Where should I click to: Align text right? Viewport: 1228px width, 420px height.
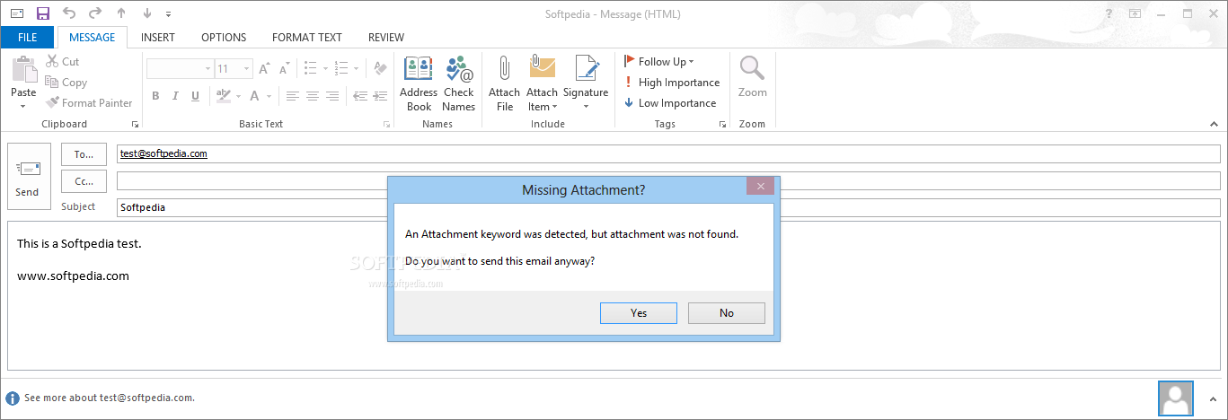332,96
